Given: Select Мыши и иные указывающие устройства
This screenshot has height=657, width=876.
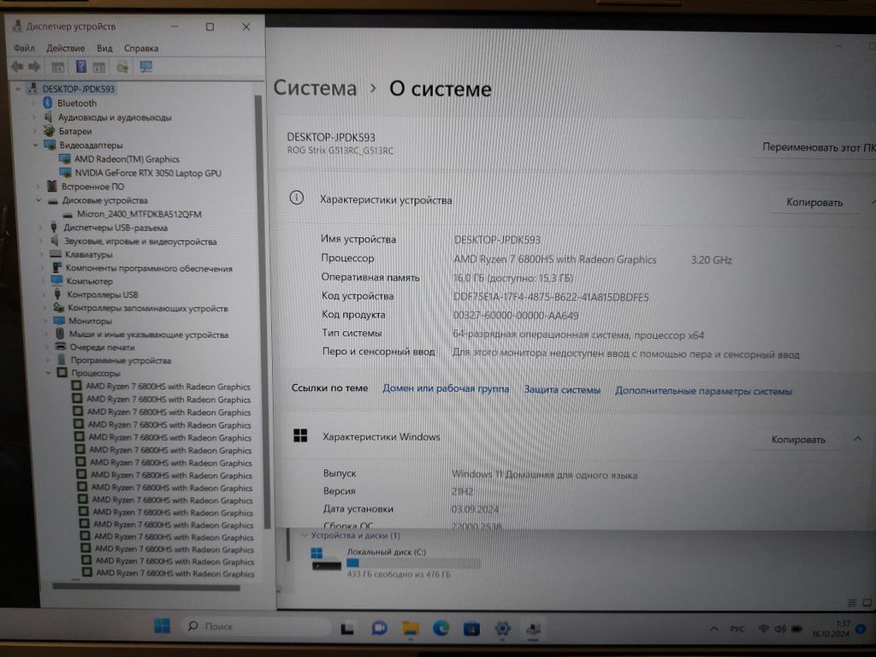Looking at the screenshot, I should point(149,334).
